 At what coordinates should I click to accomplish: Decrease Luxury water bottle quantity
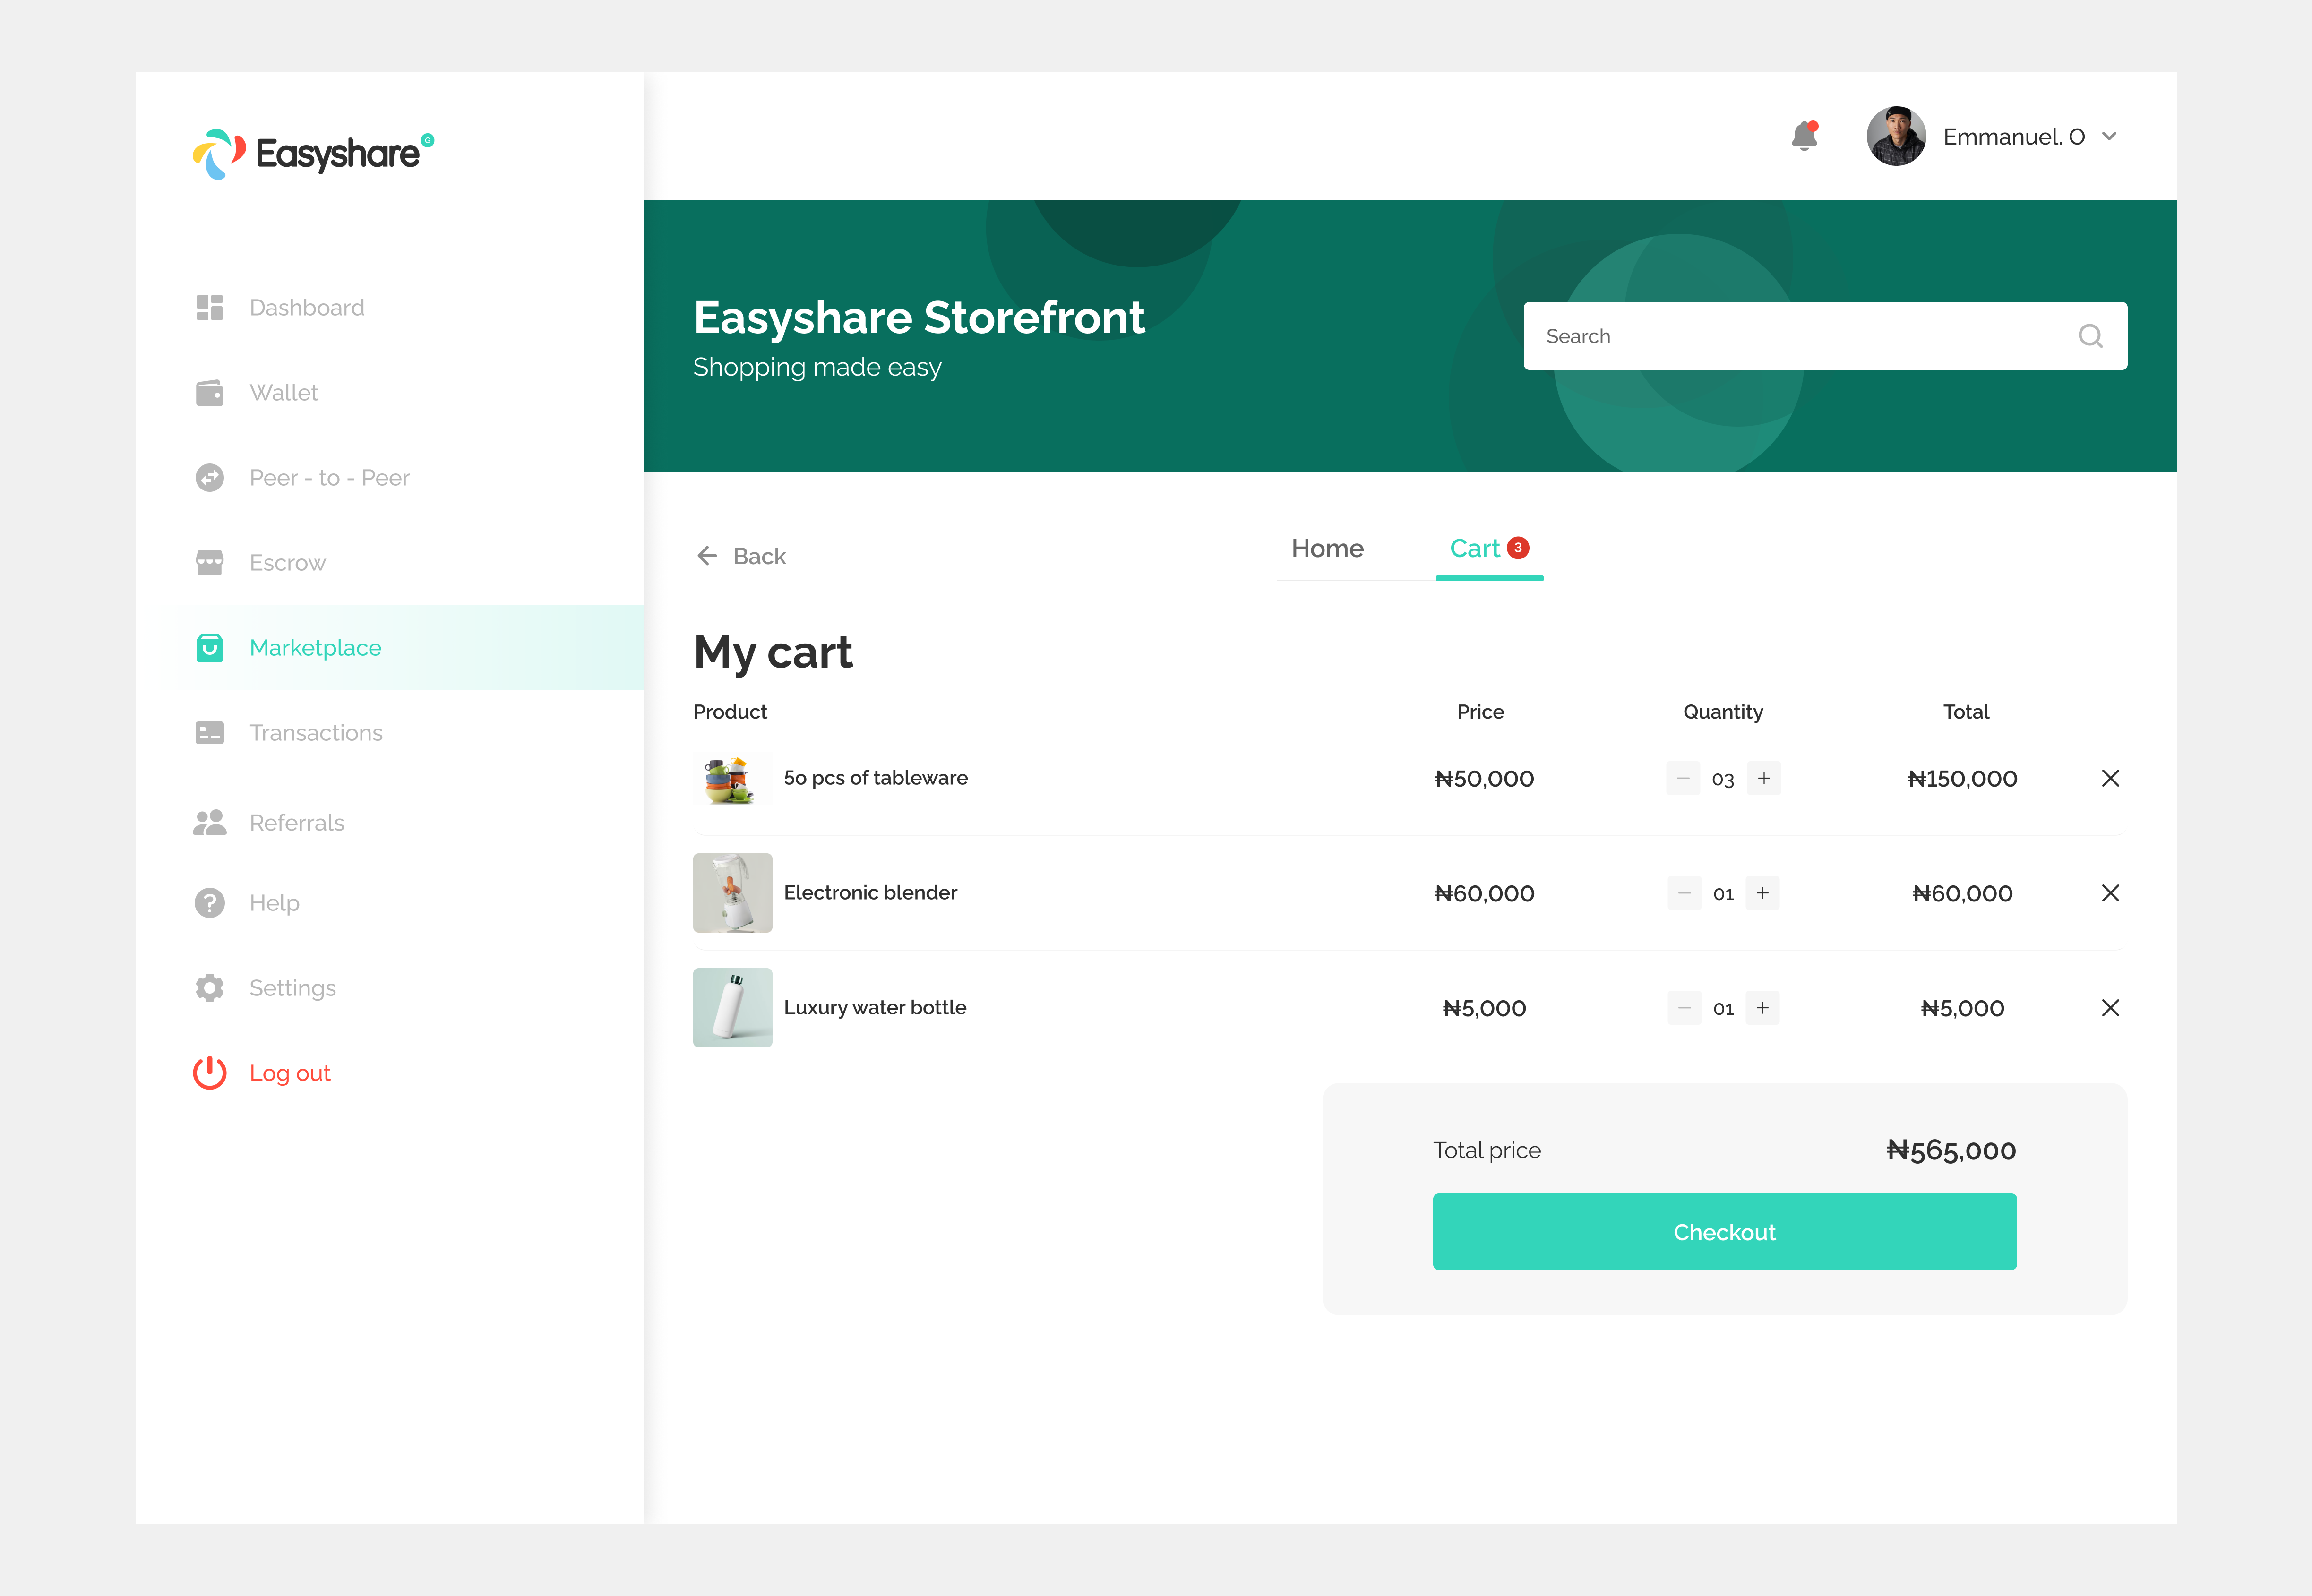point(1684,1008)
